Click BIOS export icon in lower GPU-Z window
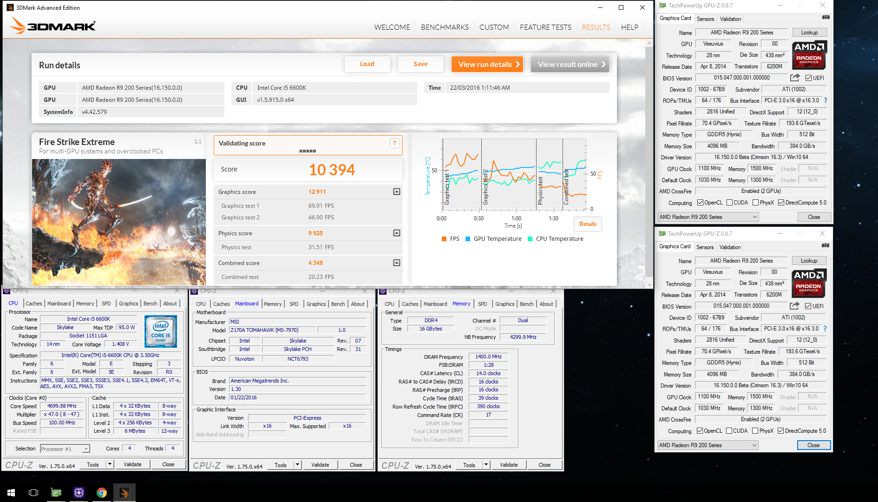The image size is (878, 502). 794,306
